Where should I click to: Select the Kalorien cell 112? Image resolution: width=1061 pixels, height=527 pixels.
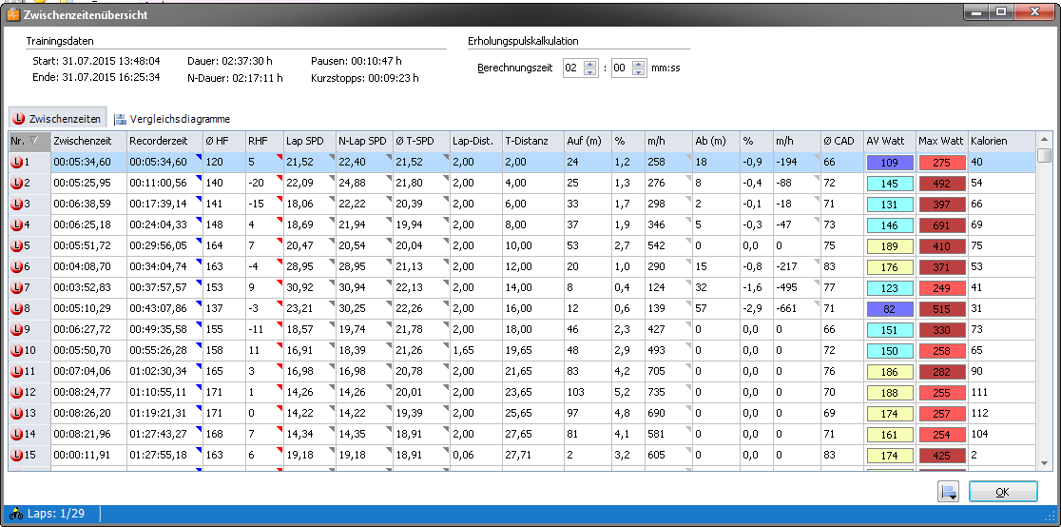(x=1001, y=414)
